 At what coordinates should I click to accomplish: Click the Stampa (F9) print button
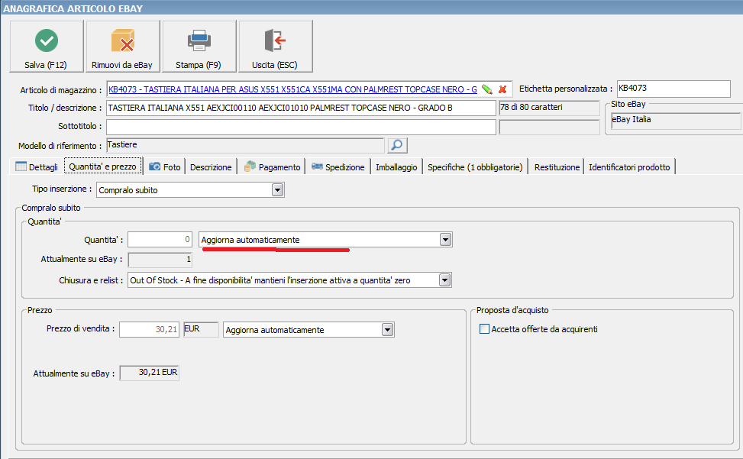pos(199,47)
